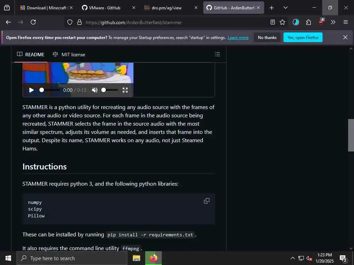Click the taskbar search box
The image size is (354, 265).
click(x=72, y=258)
